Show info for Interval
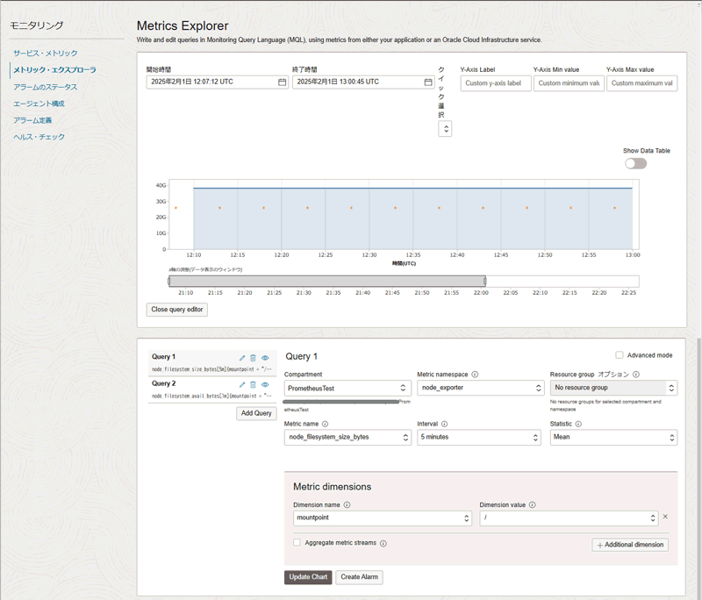 (x=444, y=424)
